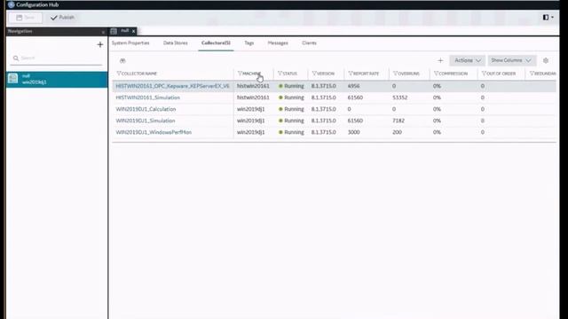568x319 pixels.
Task: Close the Navigation panel
Action: point(103,32)
